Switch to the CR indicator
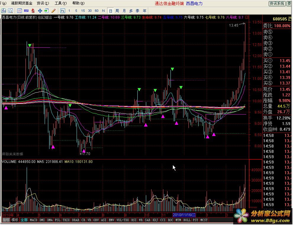This screenshot has width=293, height=225. [x=83, y=220]
